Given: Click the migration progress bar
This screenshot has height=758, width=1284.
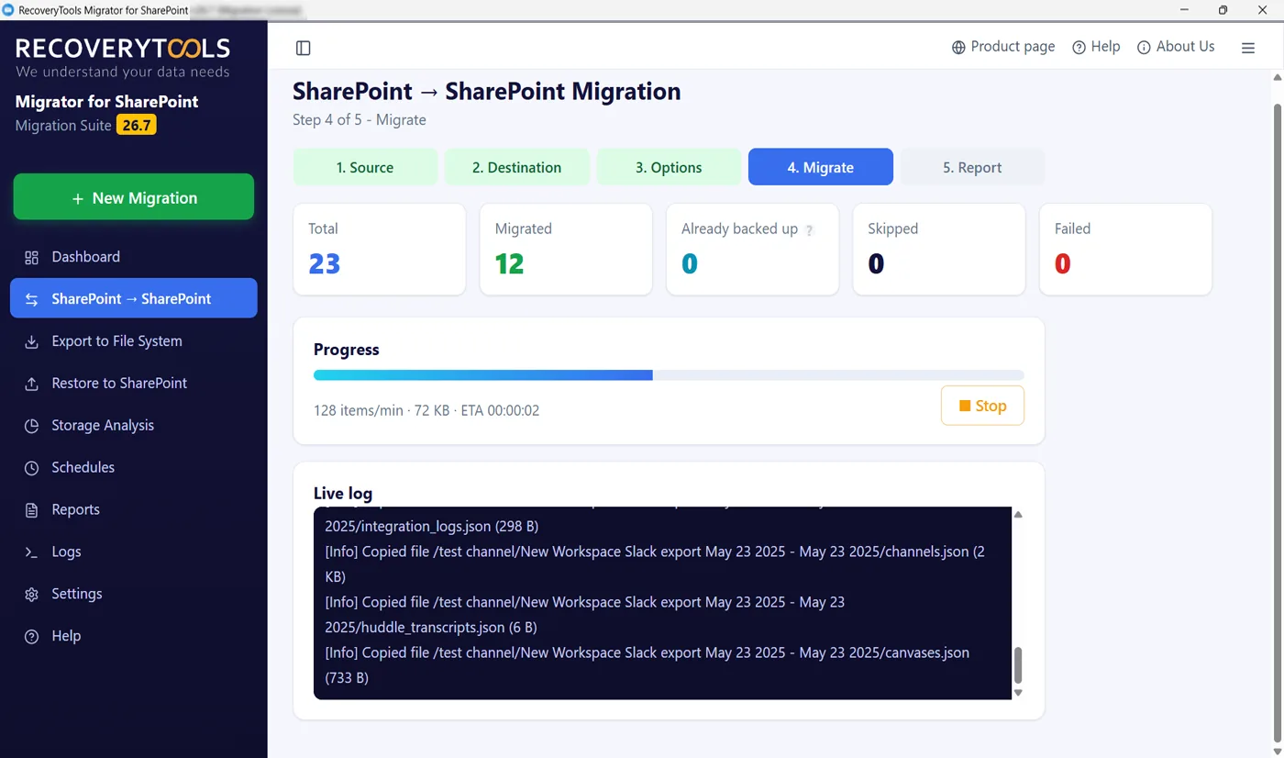Looking at the screenshot, I should (x=669, y=375).
